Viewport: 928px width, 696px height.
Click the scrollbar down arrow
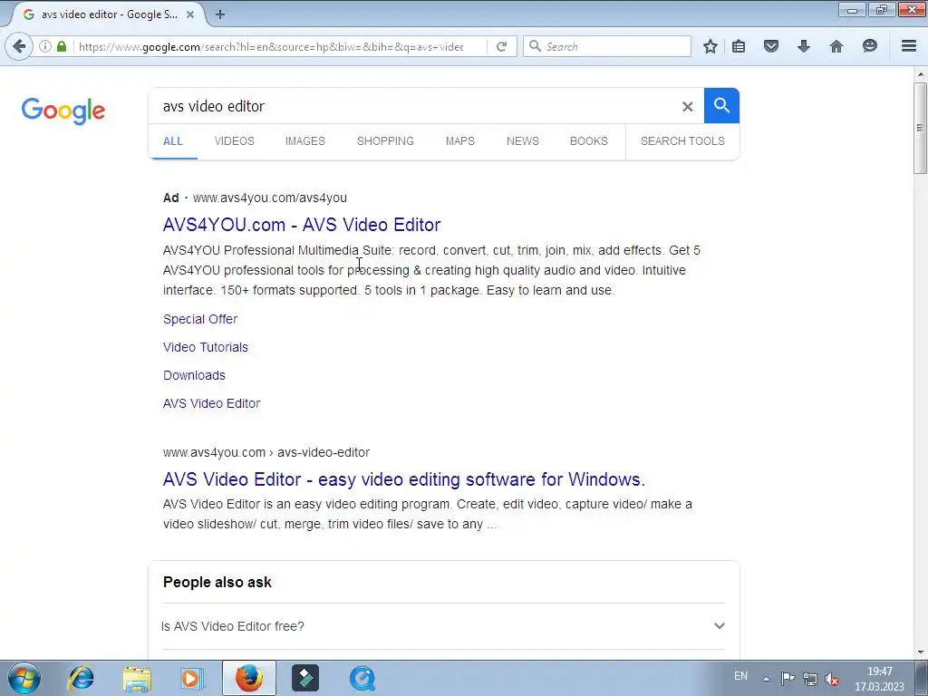point(921,652)
